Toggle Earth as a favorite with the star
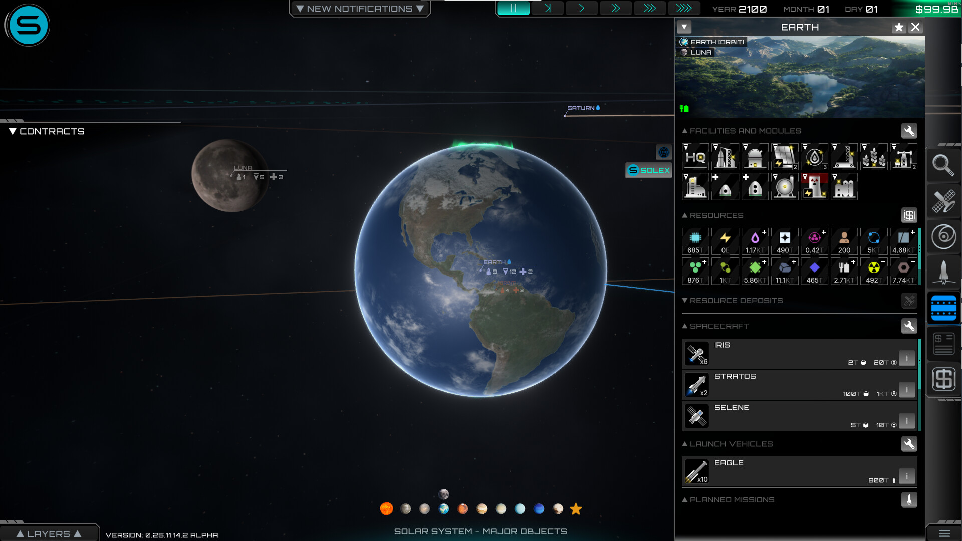 (x=899, y=28)
